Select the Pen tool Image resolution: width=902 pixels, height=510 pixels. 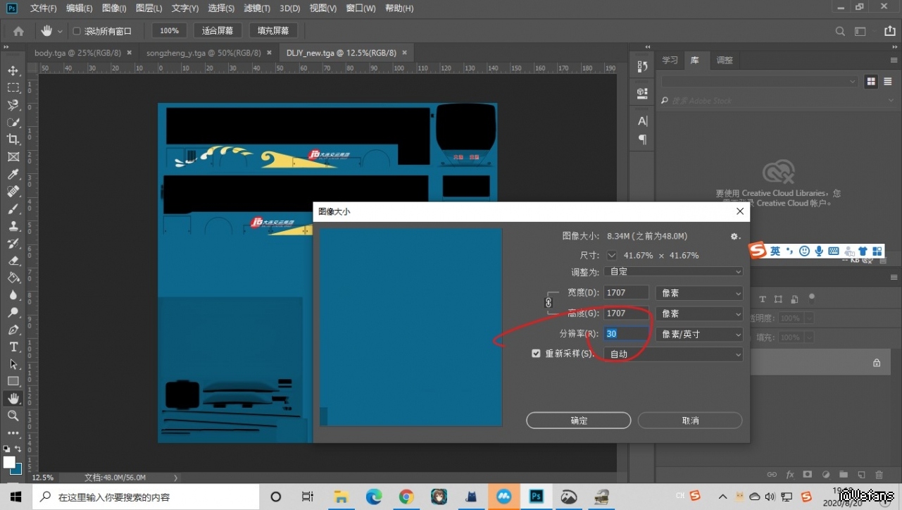(x=13, y=330)
